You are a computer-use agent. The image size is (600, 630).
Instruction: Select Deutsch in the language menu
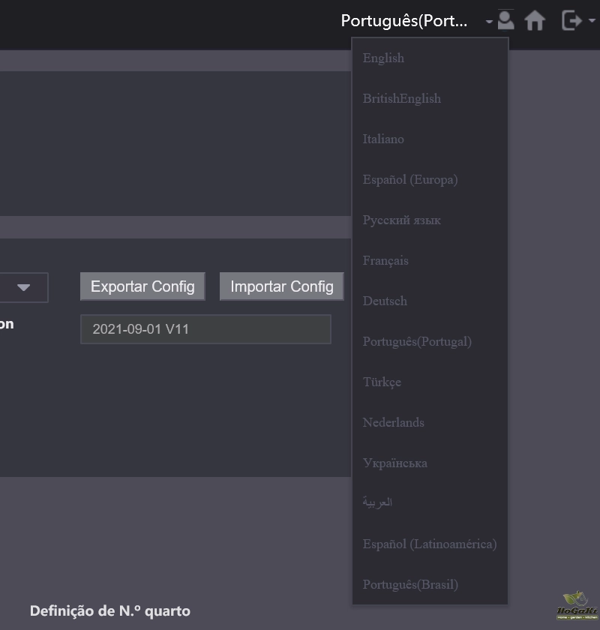pos(385,301)
